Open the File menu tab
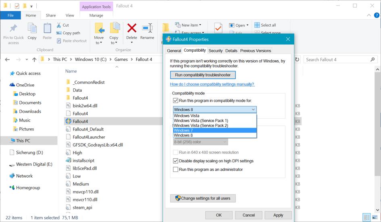This screenshot has width=381, height=222. [x=10, y=15]
